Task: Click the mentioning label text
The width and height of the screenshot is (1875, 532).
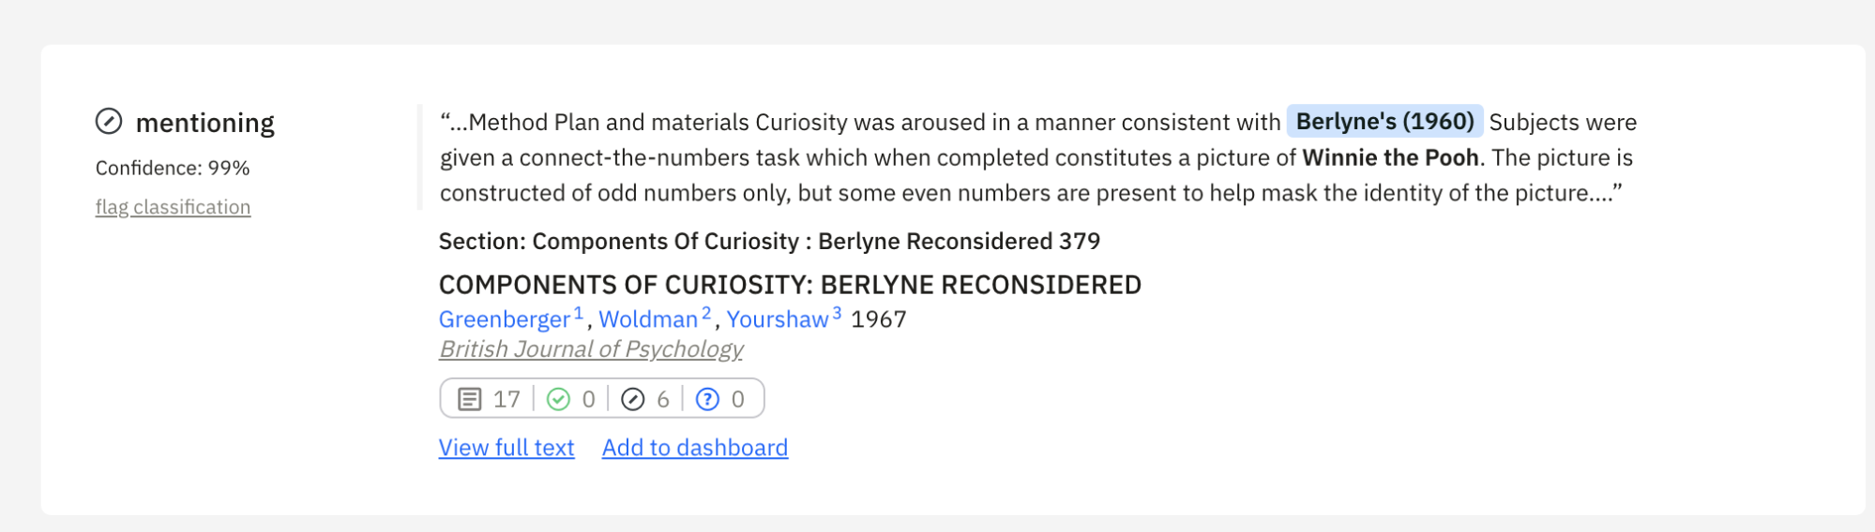Action: pyautogui.click(x=204, y=123)
